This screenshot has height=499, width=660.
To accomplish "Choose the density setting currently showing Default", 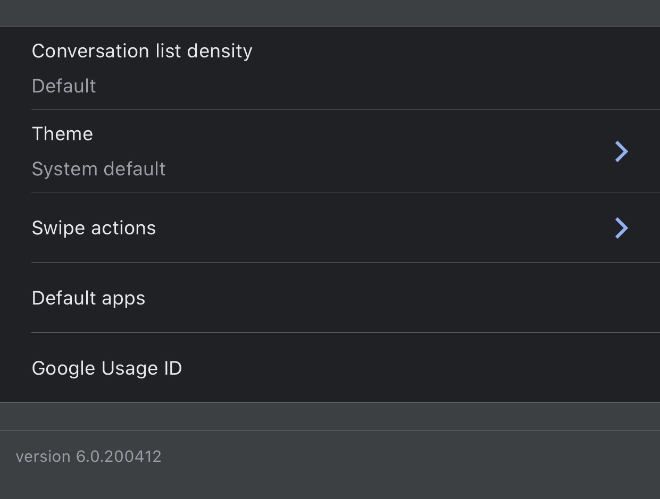I will [x=330, y=68].
